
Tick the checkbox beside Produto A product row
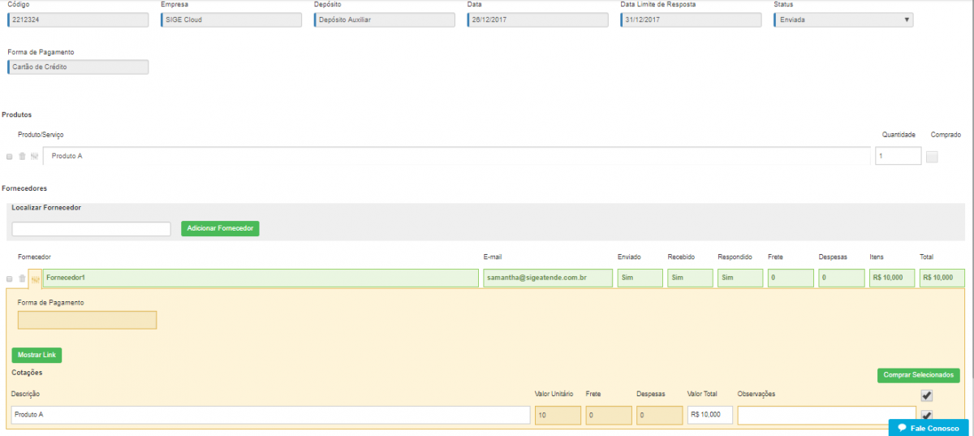click(9, 156)
